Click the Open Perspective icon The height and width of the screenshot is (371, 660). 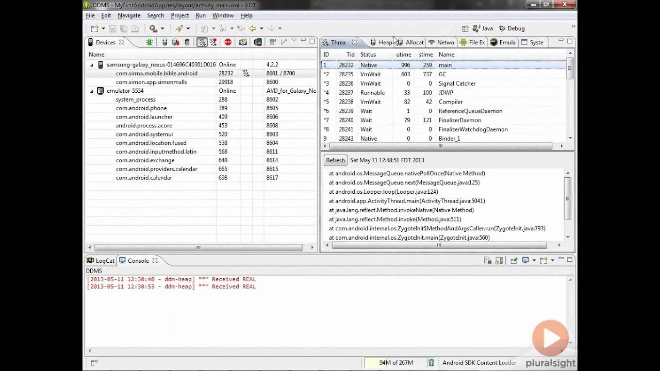click(466, 28)
